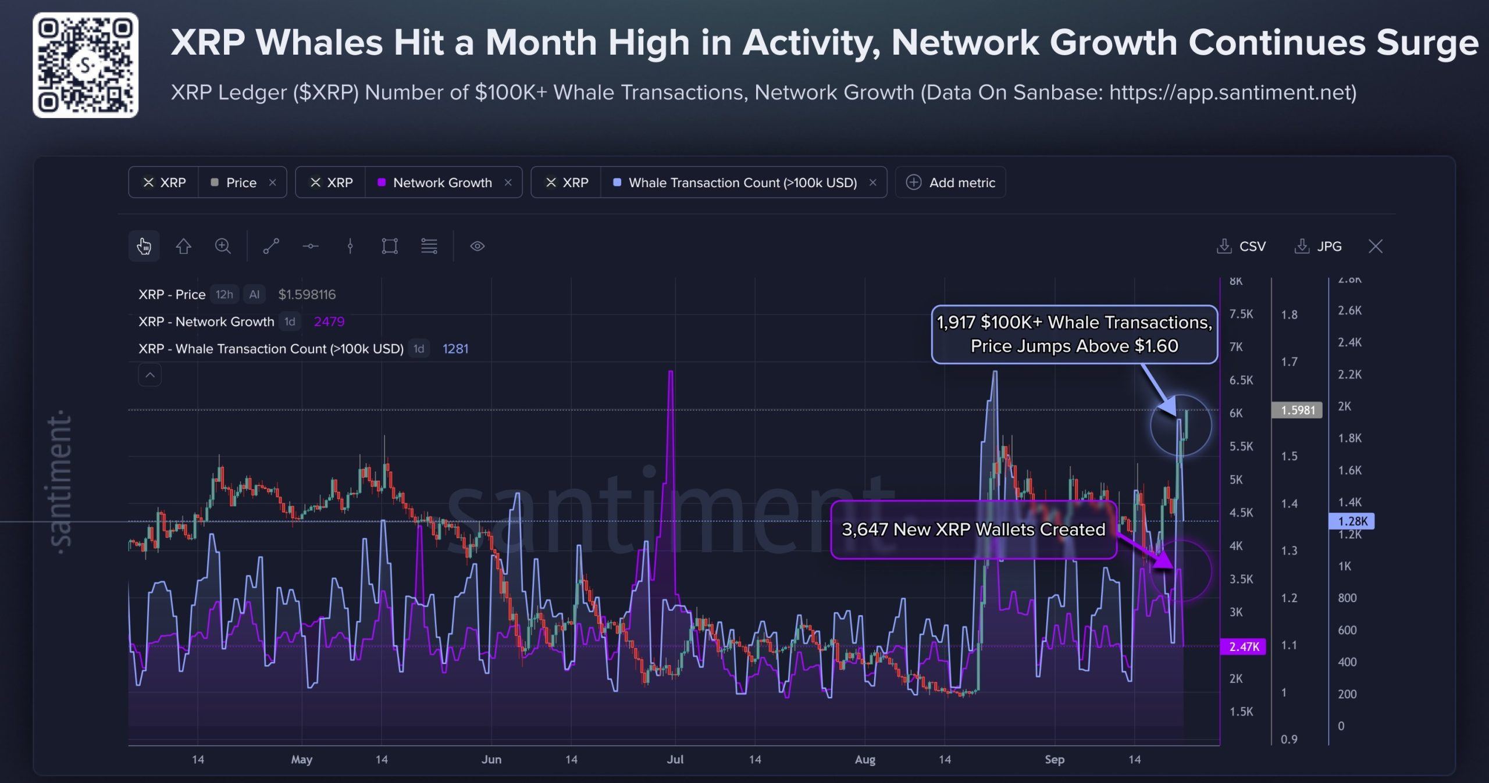Click the 1,917 whale transactions annotation
The image size is (1489, 783).
coord(1074,334)
